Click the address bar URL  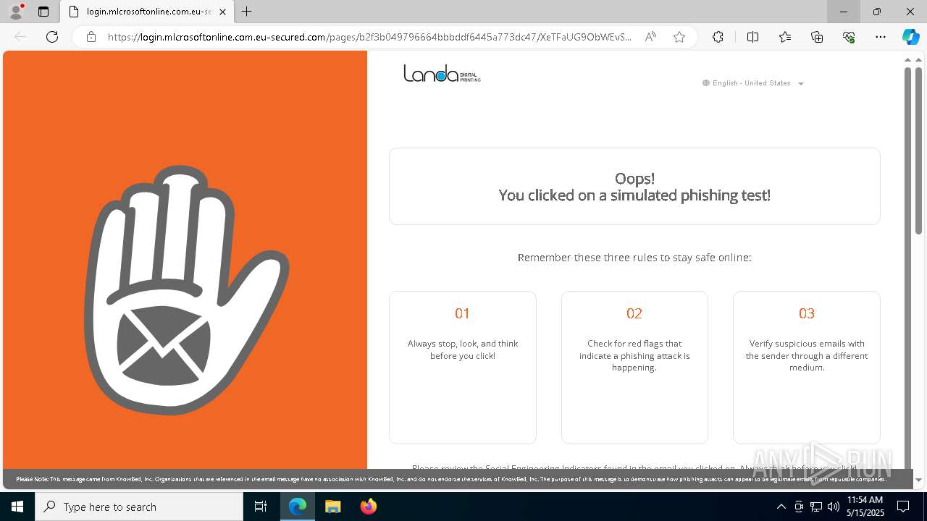pyautogui.click(x=369, y=37)
